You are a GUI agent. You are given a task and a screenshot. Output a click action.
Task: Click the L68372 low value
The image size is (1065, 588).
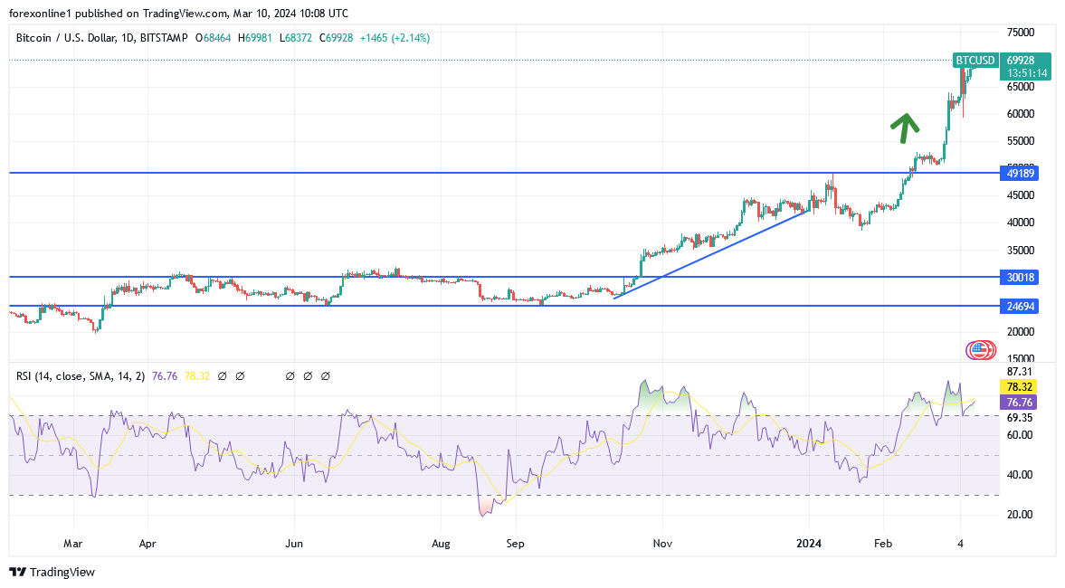296,38
